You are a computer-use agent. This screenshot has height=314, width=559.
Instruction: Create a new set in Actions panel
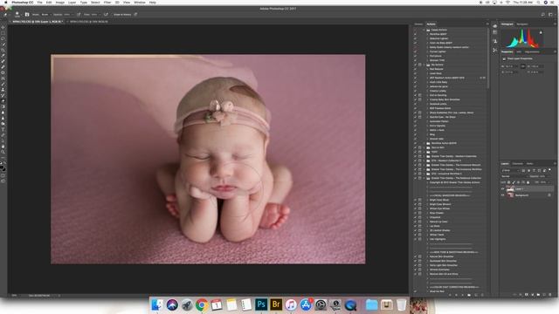pyautogui.click(x=469, y=295)
